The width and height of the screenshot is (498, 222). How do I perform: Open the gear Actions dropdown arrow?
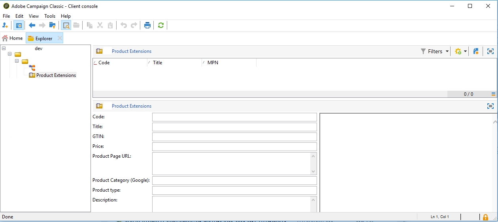click(x=465, y=52)
